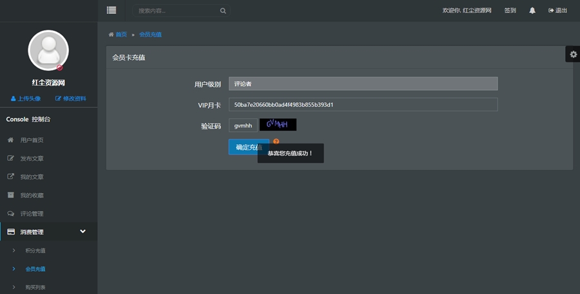Viewport: 580px width, 294px height.
Task: Click the 用户级别 field showing 评论者
Action: [x=363, y=84]
